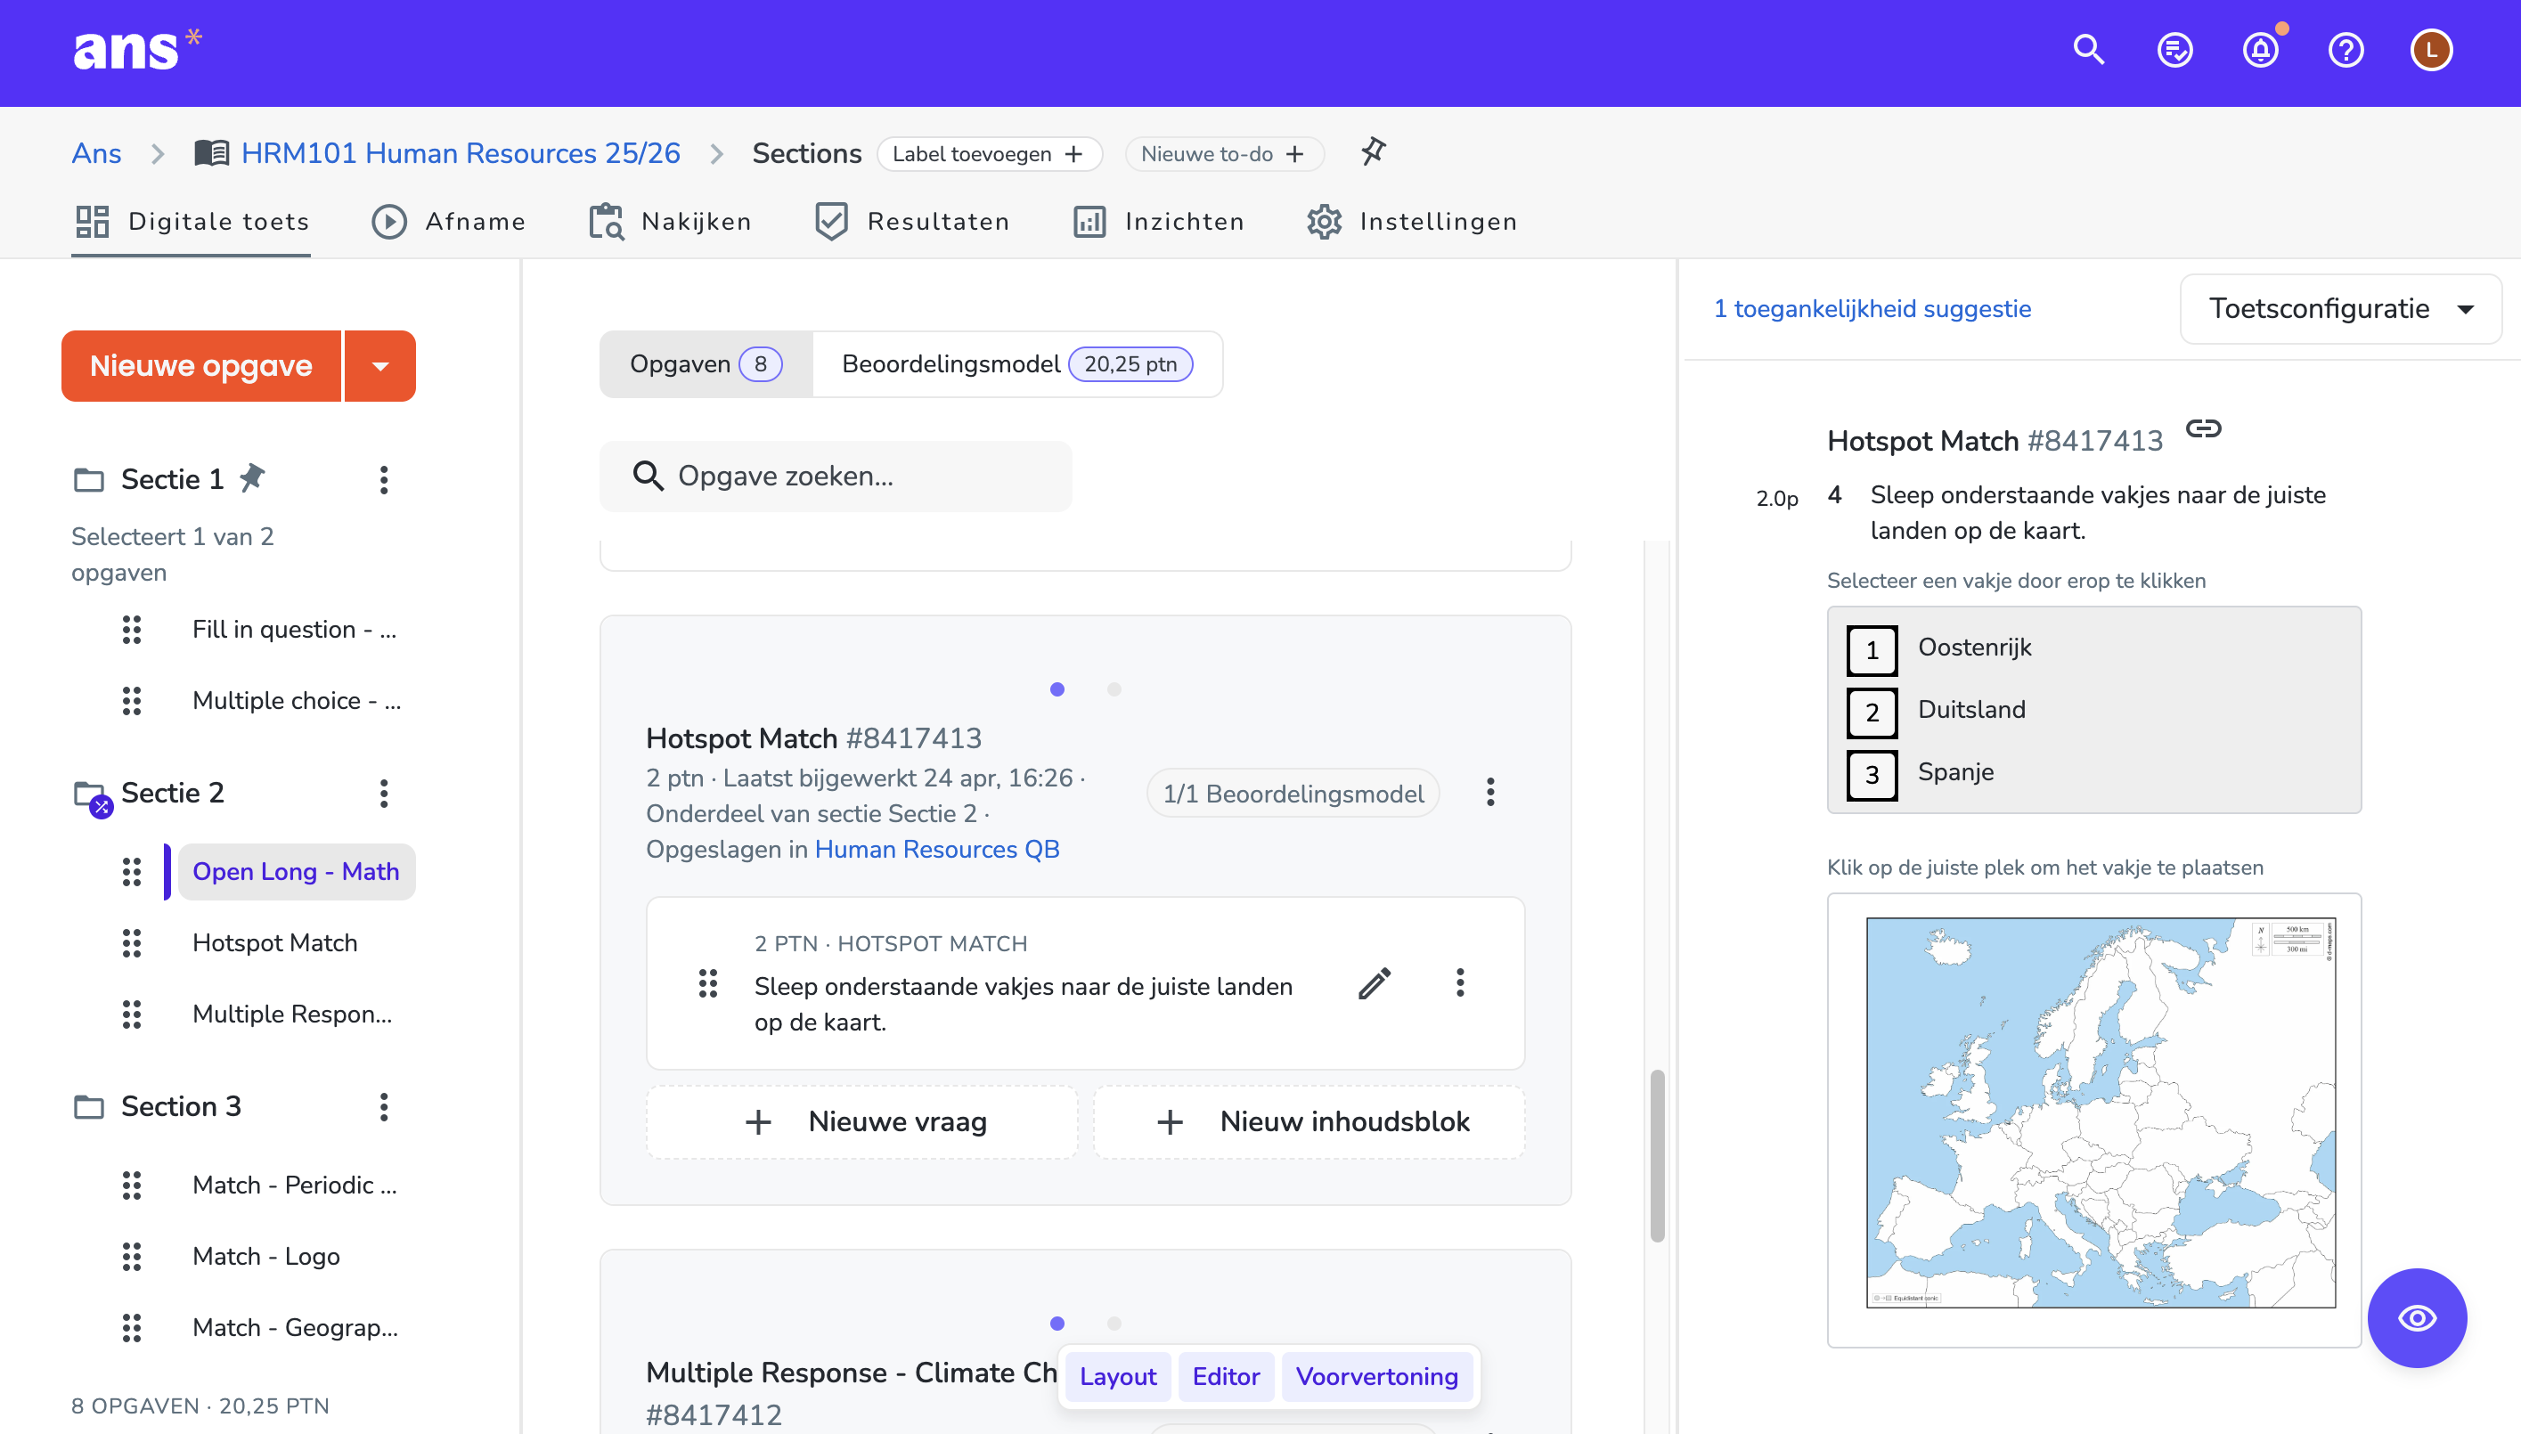Toggle preview with the eye button

coord(2417,1316)
